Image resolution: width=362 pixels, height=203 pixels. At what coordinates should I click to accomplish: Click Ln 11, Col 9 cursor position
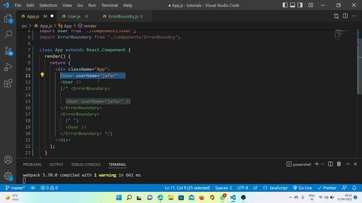click(x=187, y=188)
